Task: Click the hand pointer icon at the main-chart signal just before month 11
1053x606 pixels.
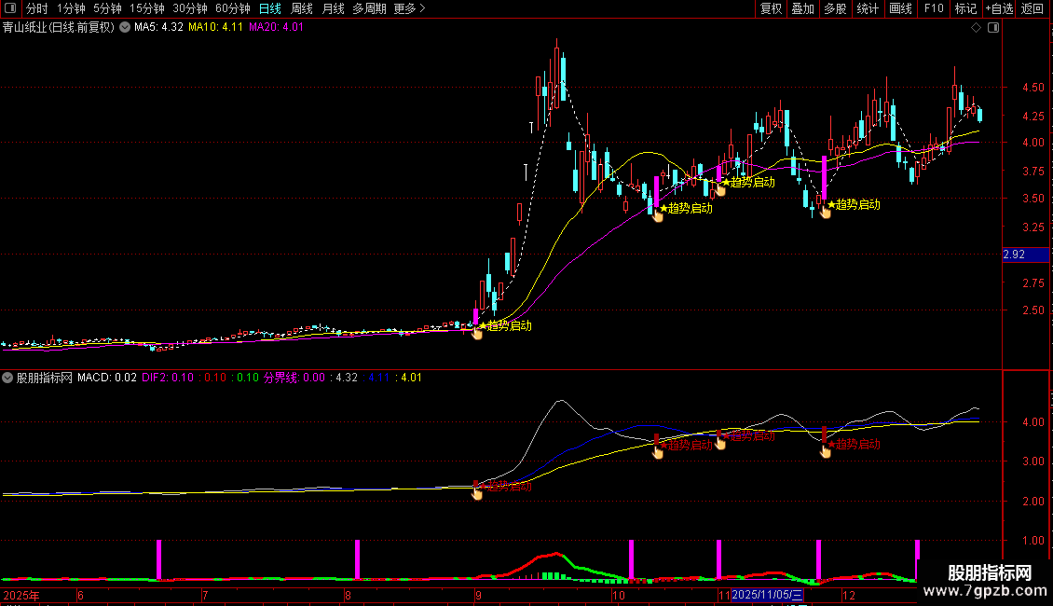Action: tap(720, 188)
